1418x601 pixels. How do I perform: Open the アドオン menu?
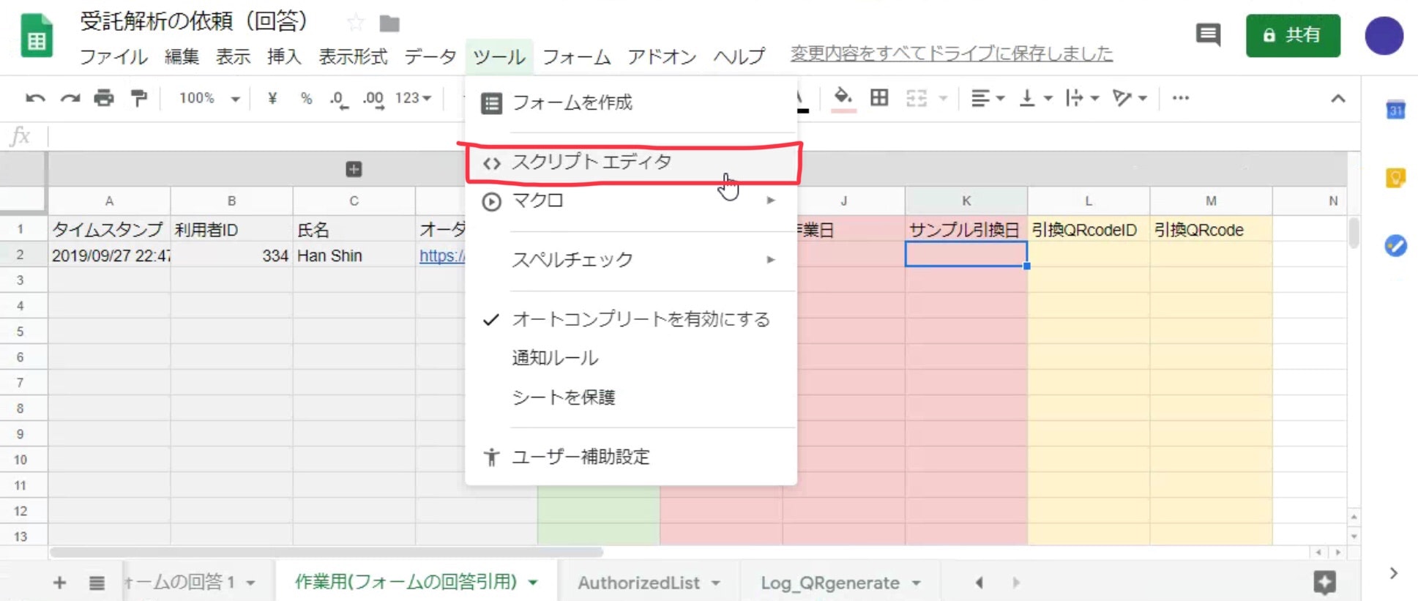[x=662, y=56]
